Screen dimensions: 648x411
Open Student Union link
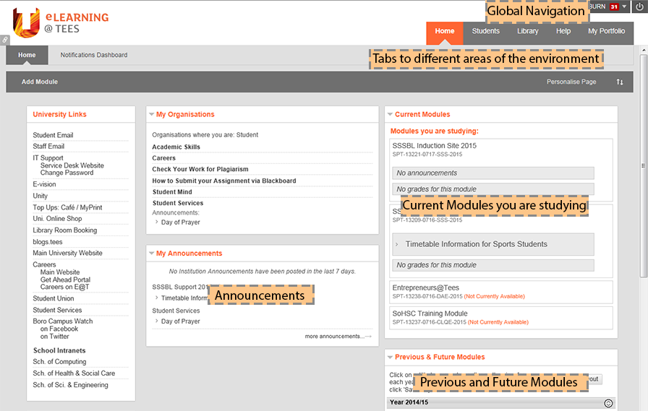click(54, 298)
